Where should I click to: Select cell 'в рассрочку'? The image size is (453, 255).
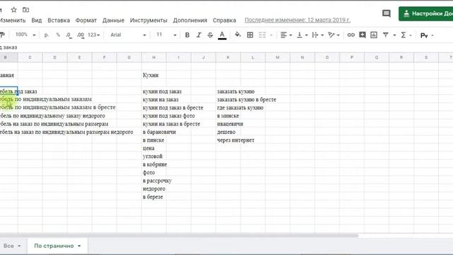coord(157,181)
